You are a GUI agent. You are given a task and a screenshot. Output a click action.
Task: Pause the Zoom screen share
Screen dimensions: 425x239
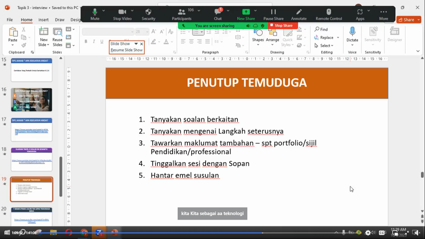tap(273, 15)
